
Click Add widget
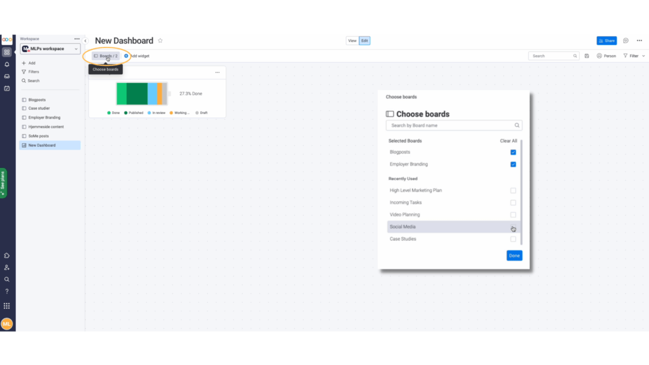click(137, 56)
